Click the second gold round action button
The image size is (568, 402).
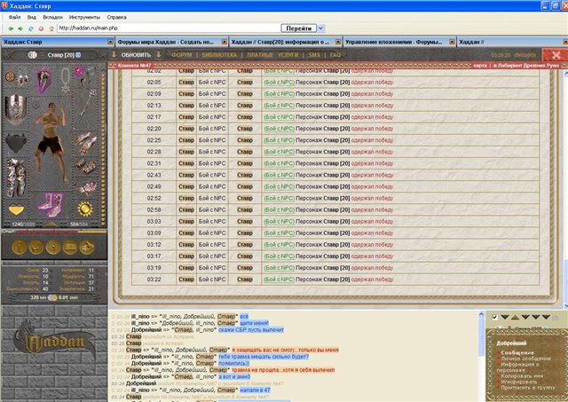click(35, 248)
